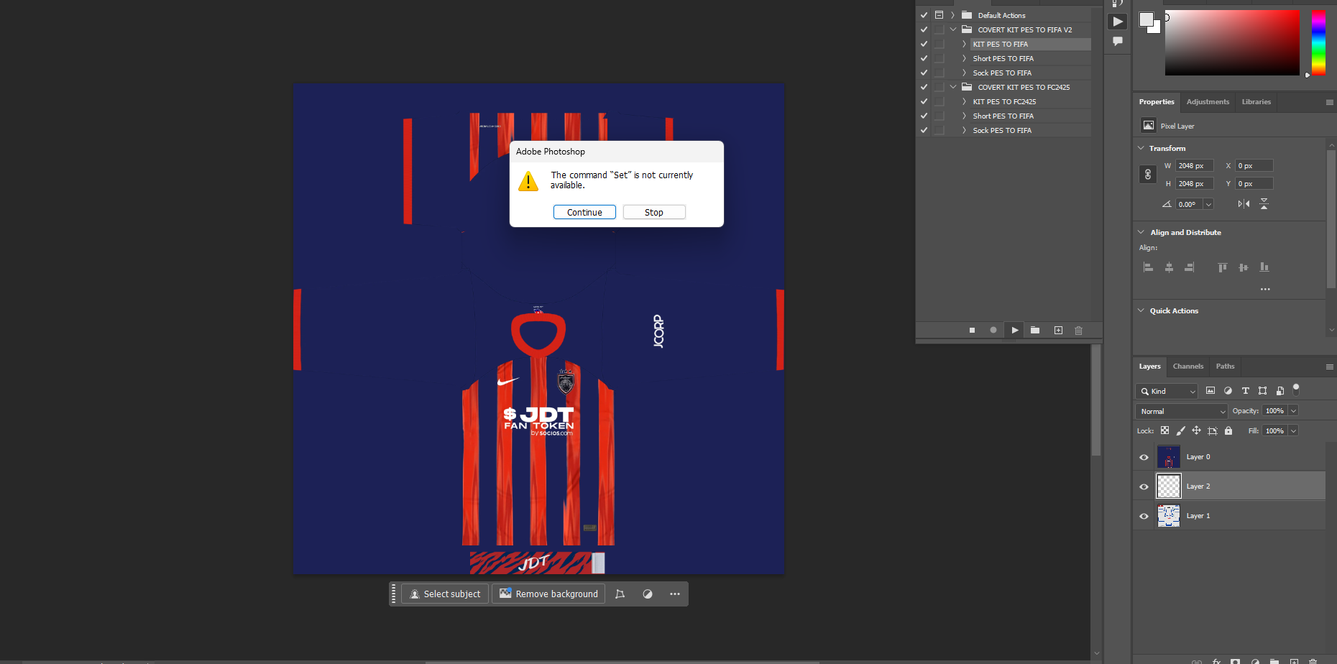Create new action set folder icon

1035,331
